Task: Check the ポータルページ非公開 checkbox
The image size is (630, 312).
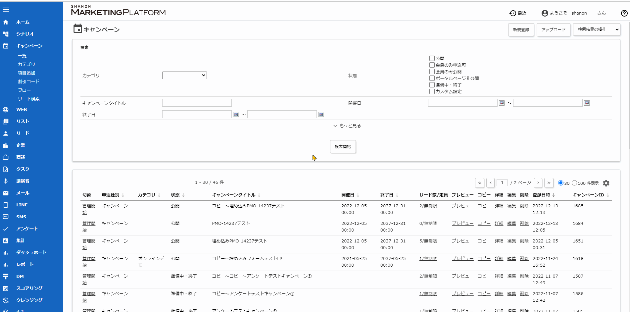Action: coord(432,78)
